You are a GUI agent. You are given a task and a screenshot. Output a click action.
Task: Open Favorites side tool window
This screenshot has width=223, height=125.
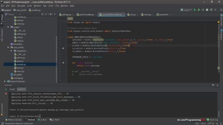click(x=2, y=110)
